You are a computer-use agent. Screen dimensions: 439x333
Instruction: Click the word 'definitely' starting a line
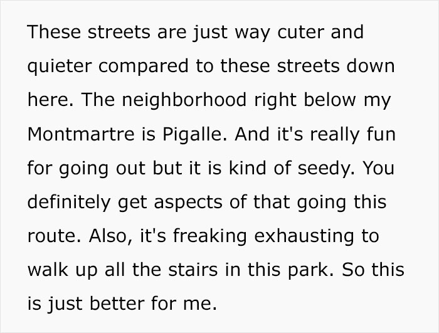[x=69, y=202]
